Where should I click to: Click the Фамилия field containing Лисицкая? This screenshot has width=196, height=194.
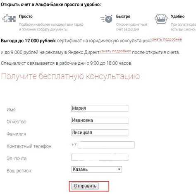point(100,133)
